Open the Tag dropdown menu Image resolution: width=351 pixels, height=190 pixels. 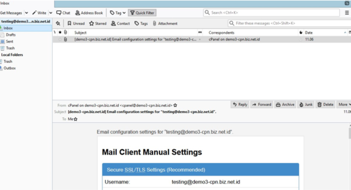[118, 13]
